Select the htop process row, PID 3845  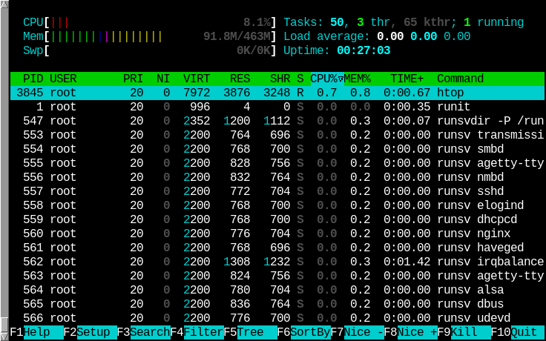(277, 93)
